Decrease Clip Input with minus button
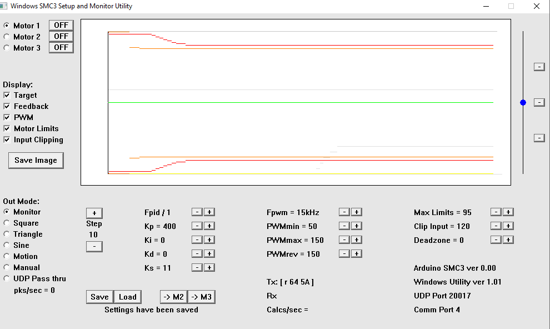The height and width of the screenshot is (329, 550). pyautogui.click(x=496, y=226)
